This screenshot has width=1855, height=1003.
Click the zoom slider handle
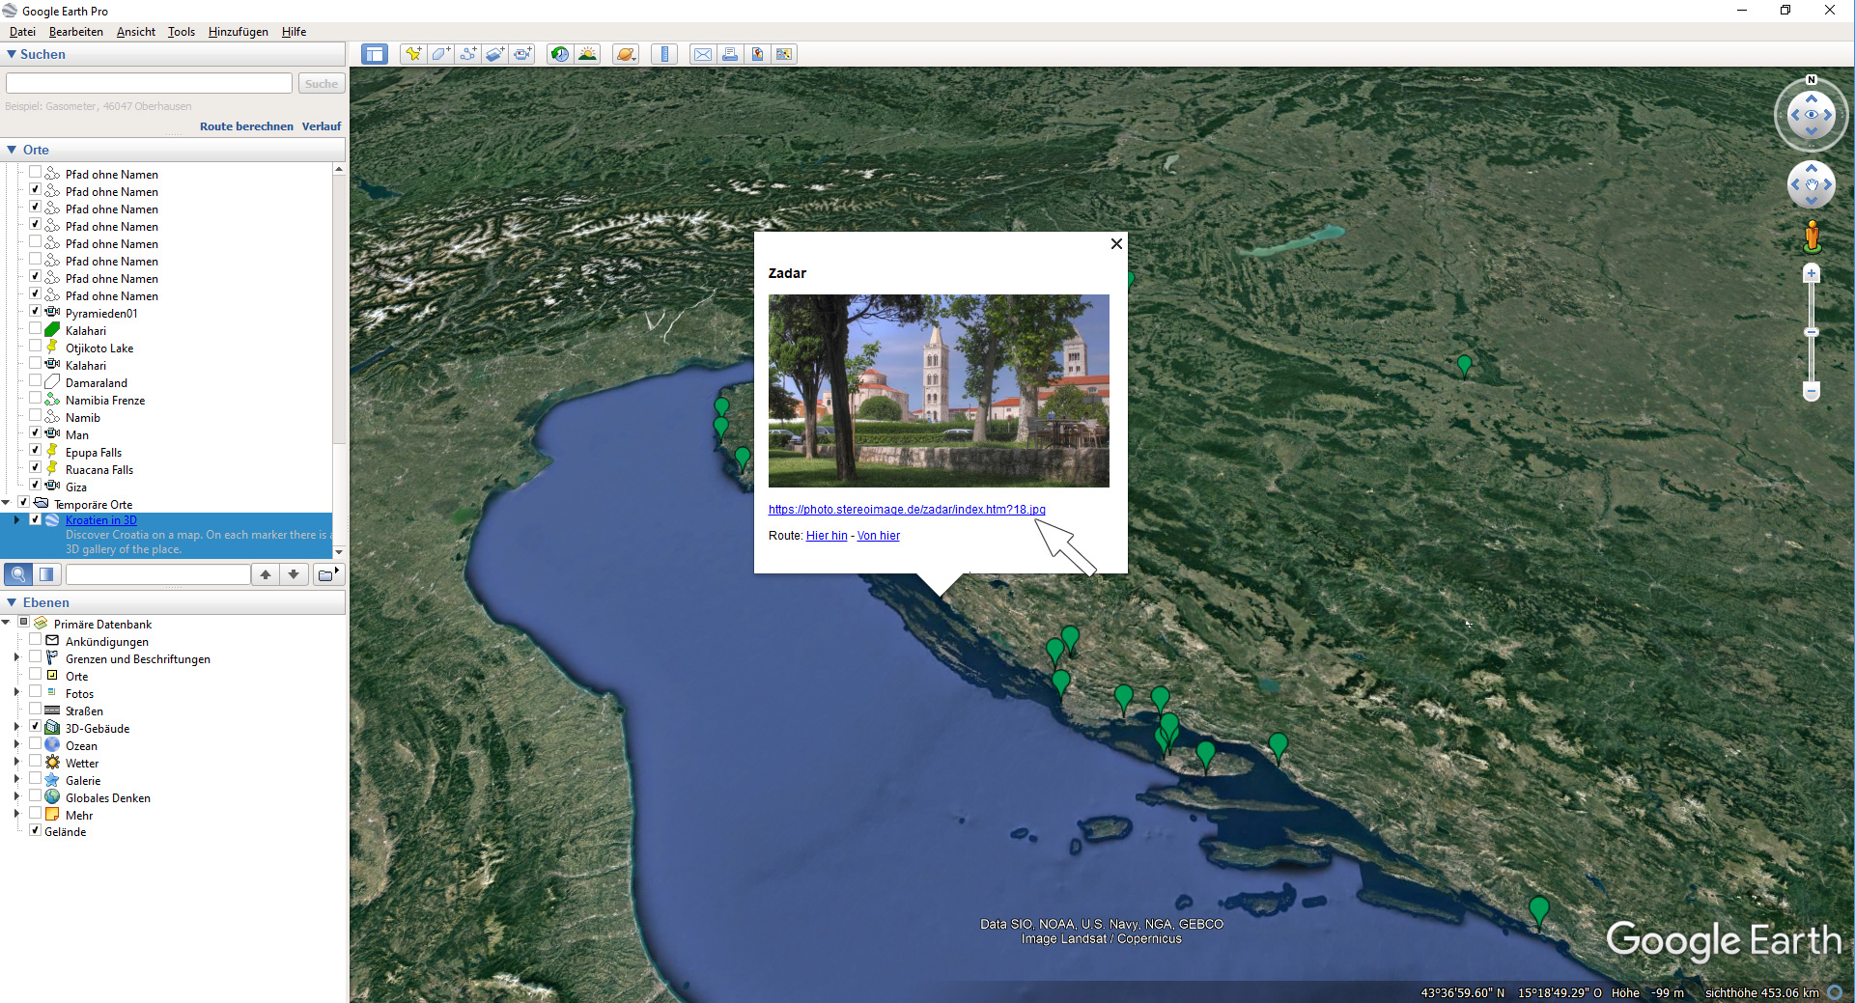(x=1812, y=332)
